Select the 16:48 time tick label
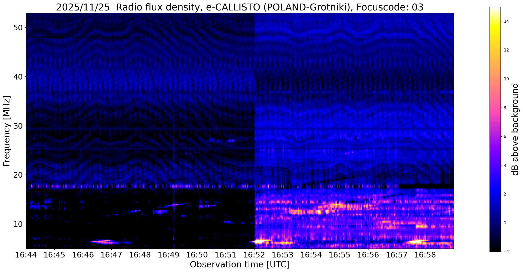 pyautogui.click(x=140, y=255)
